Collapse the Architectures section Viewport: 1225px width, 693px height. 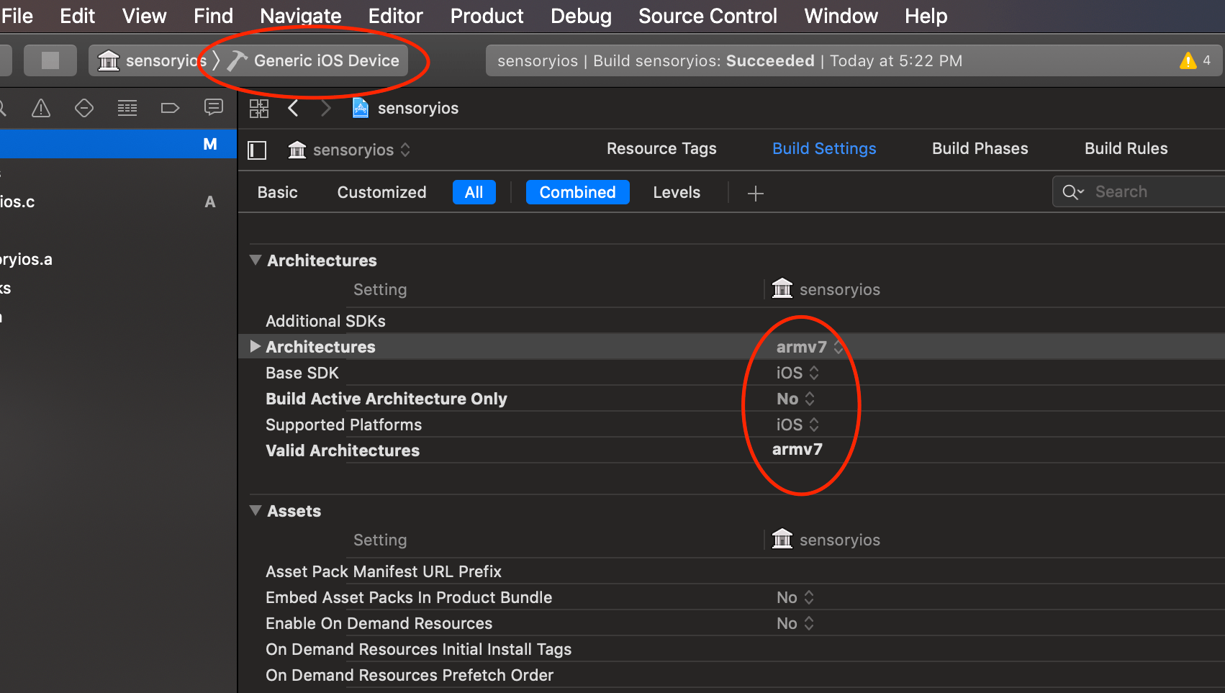[x=256, y=260]
